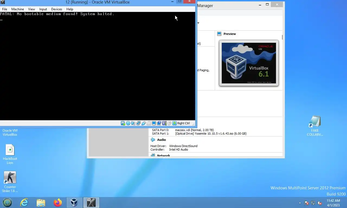Switch to VirtualBox Manager taskbar button
The height and width of the screenshot is (208, 347).
[x=74, y=203]
